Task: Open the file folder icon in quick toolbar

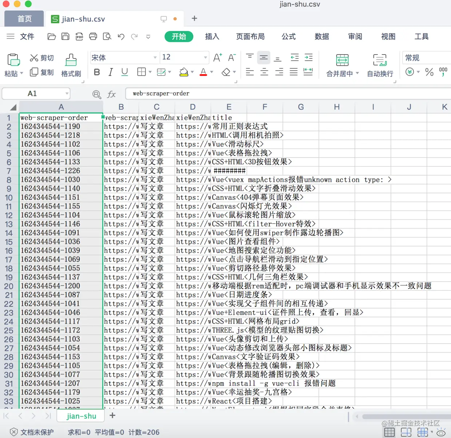Action: 52,36
